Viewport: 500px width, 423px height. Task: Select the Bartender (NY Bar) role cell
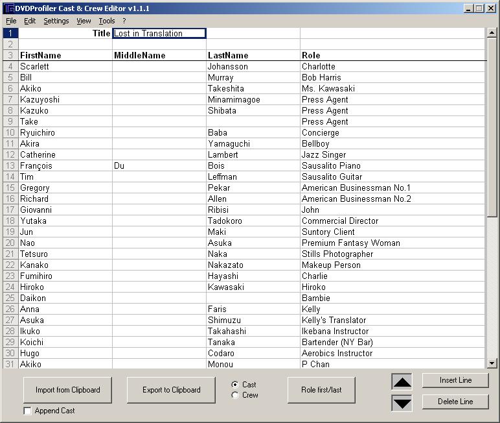coord(392,342)
